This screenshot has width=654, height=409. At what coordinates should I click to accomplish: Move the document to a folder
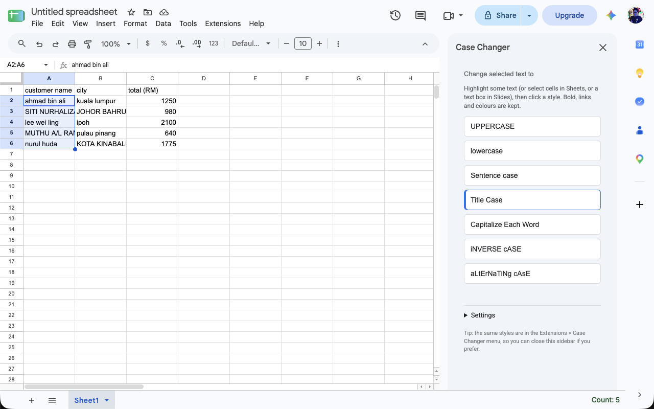[x=148, y=12]
